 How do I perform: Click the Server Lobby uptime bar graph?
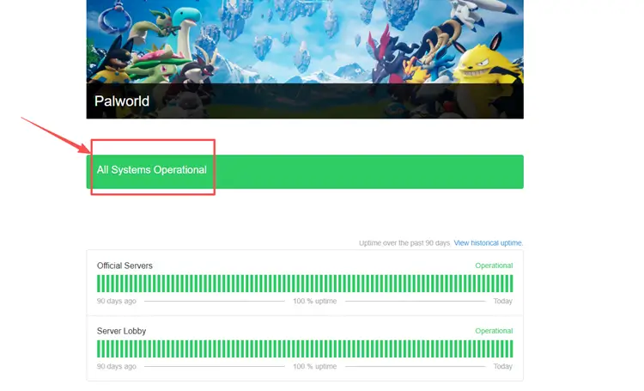pos(305,349)
